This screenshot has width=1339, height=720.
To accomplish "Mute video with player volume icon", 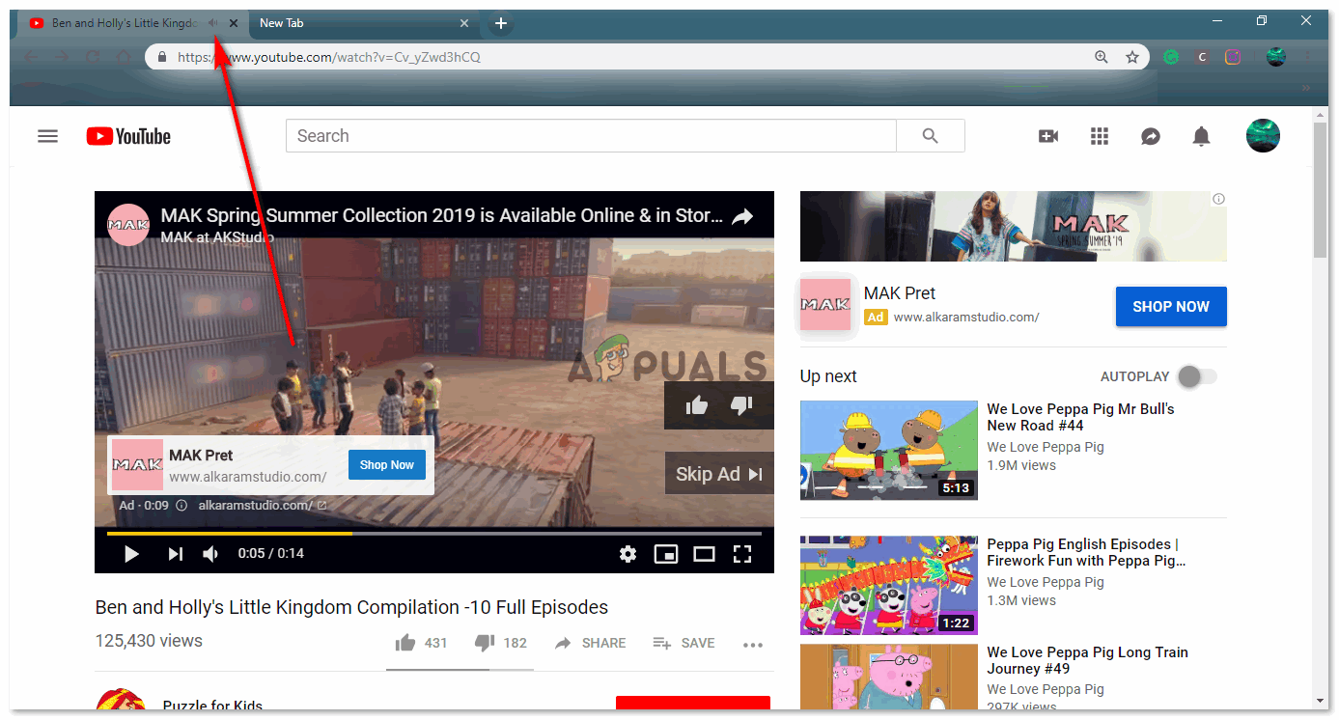I will pos(210,553).
